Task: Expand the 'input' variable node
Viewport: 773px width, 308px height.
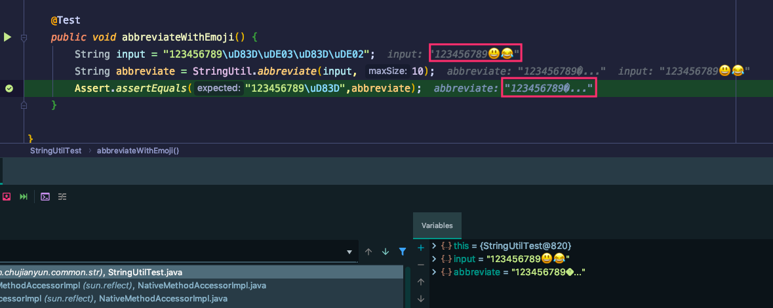Action: 434,259
